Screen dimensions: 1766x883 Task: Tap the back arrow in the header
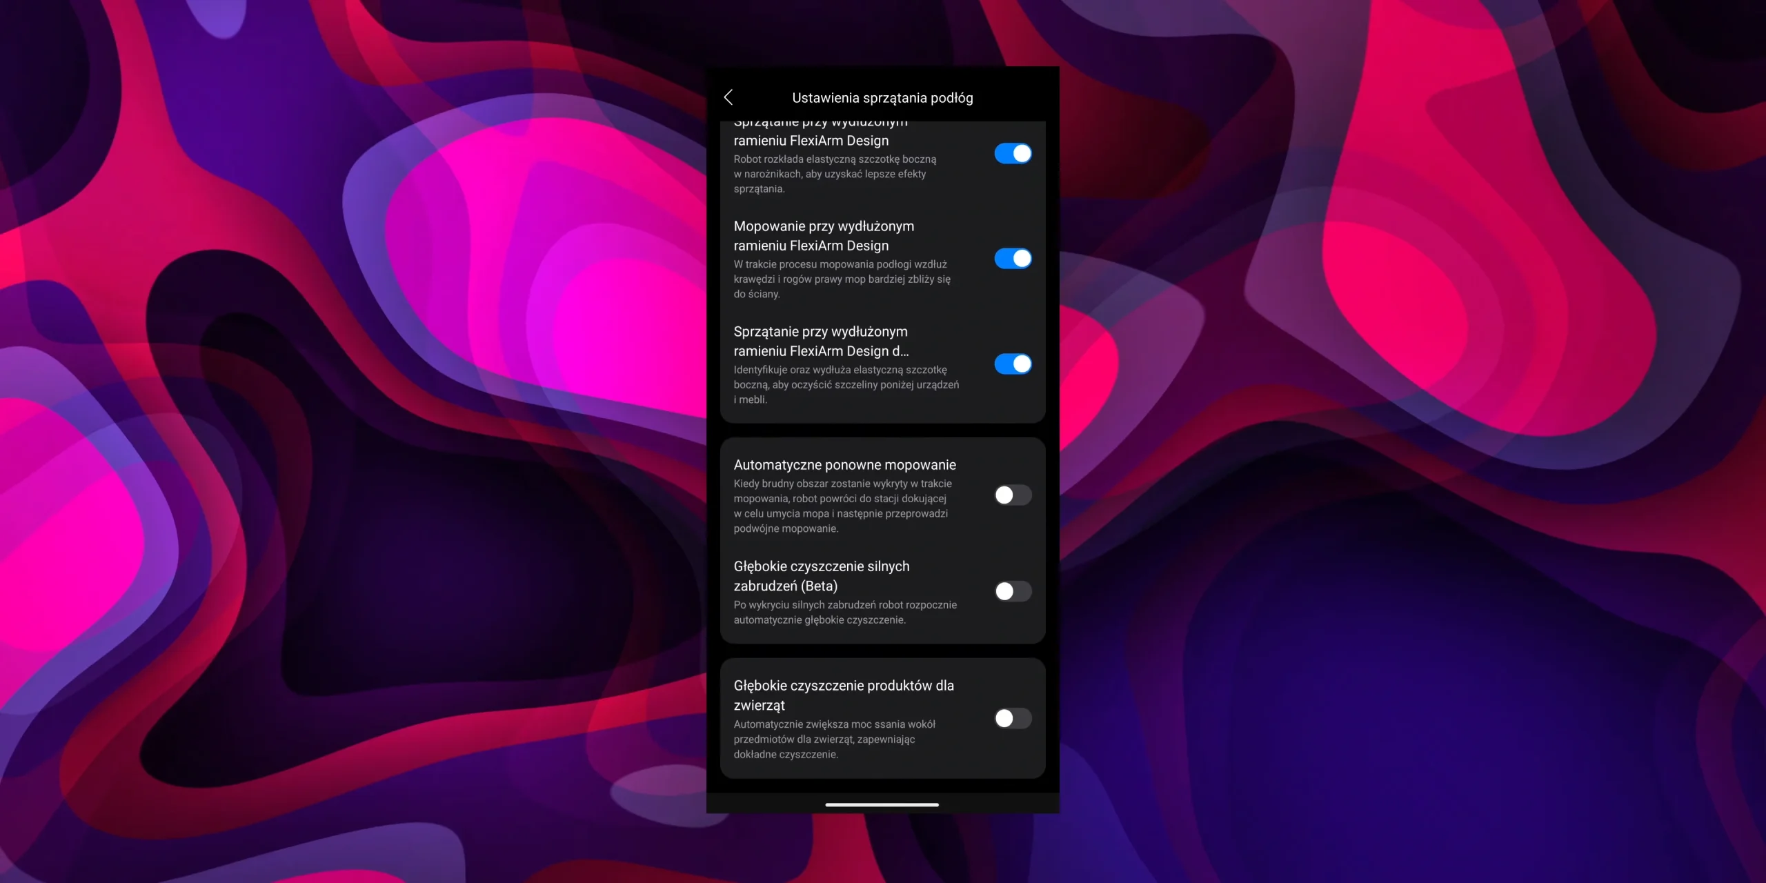728,97
